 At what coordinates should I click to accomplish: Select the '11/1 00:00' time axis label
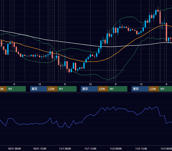(65, 148)
